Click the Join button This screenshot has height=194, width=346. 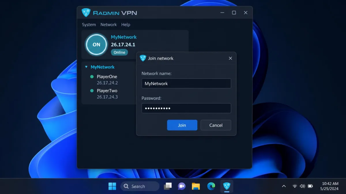(x=182, y=125)
